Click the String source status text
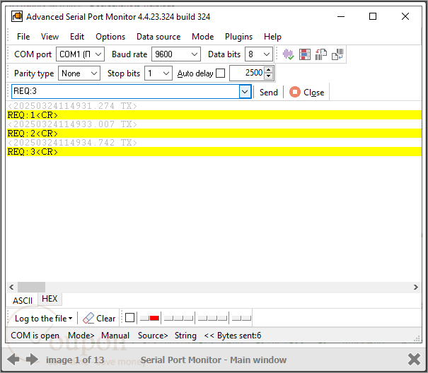This screenshot has width=428, height=373. tap(185, 335)
